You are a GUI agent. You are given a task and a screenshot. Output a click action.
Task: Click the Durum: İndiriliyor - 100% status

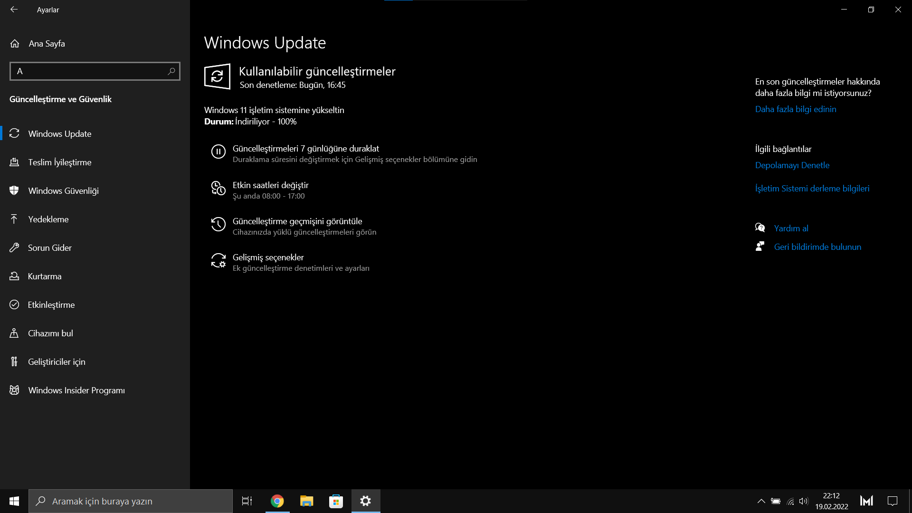coord(250,122)
